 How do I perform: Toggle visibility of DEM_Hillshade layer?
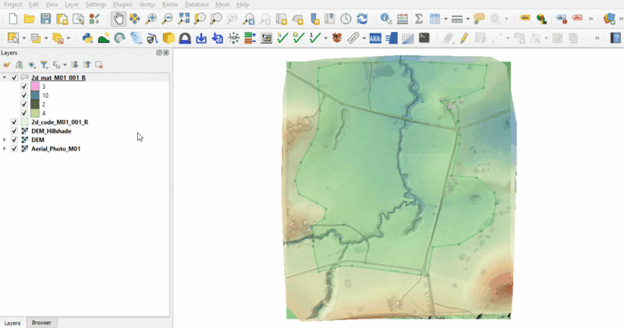pyautogui.click(x=14, y=131)
